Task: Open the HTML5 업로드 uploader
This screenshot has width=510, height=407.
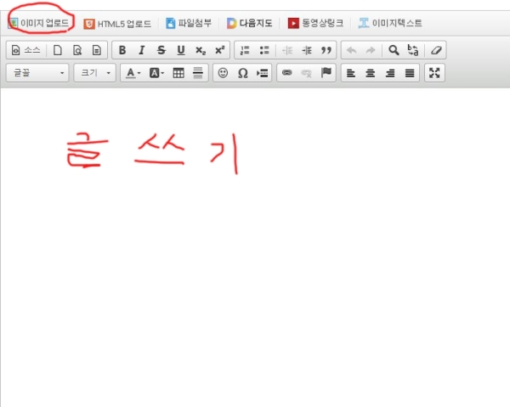Action: coord(117,24)
